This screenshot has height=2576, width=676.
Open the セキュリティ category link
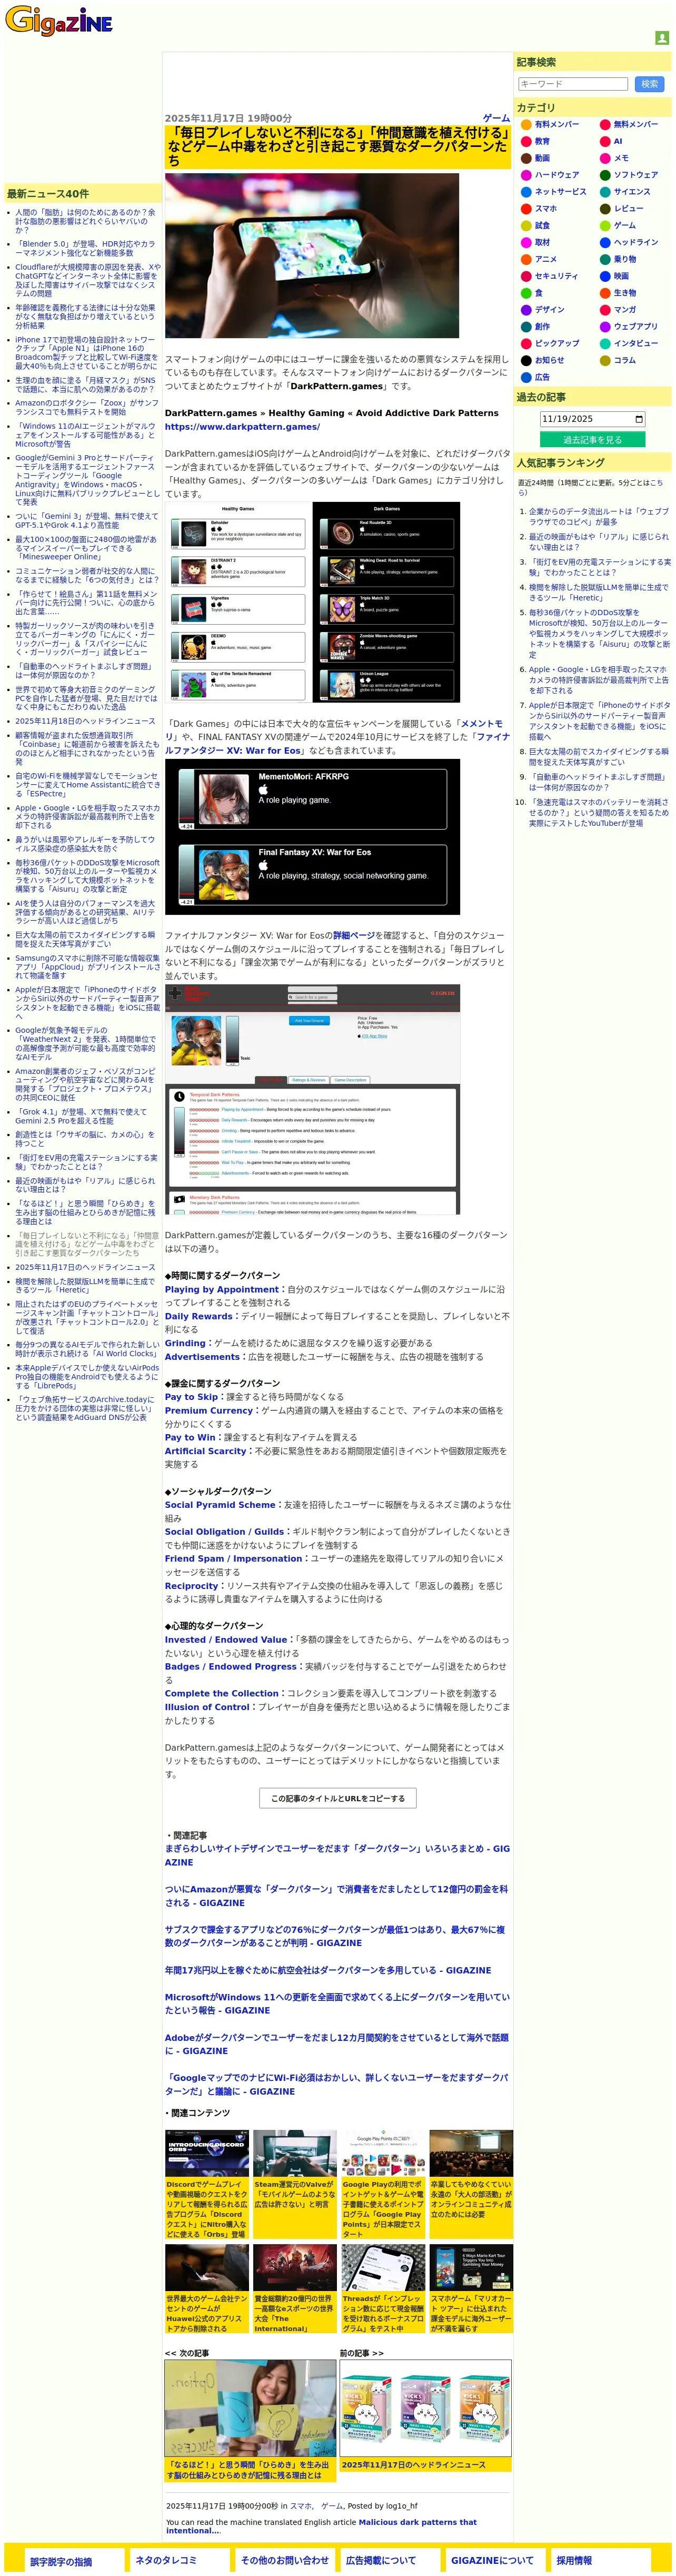pyautogui.click(x=556, y=276)
